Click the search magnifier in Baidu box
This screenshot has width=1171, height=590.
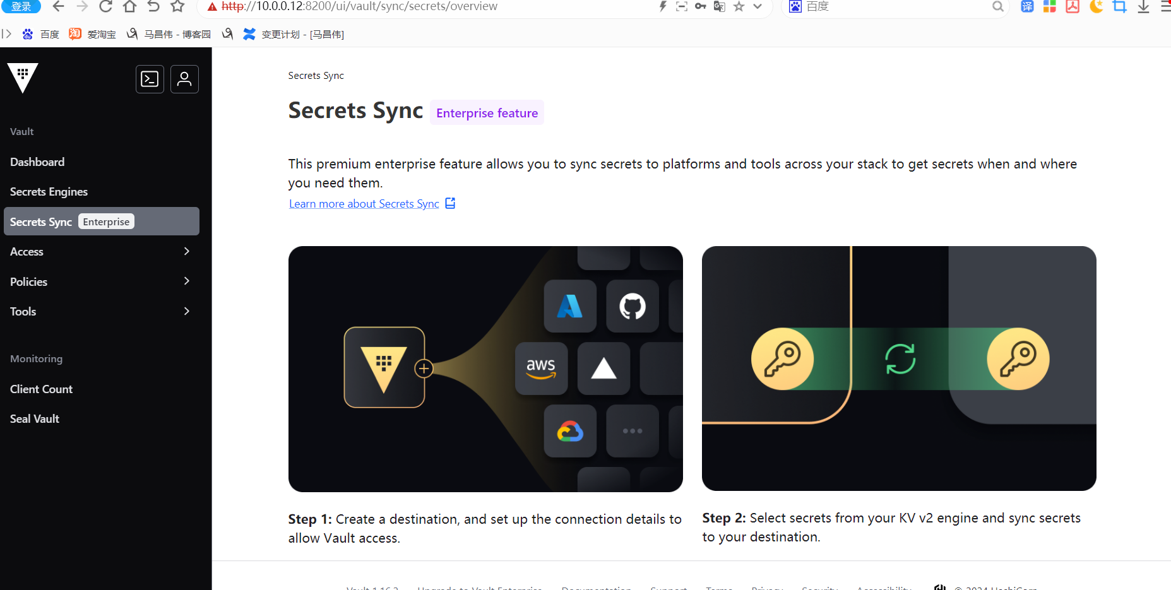997,6
